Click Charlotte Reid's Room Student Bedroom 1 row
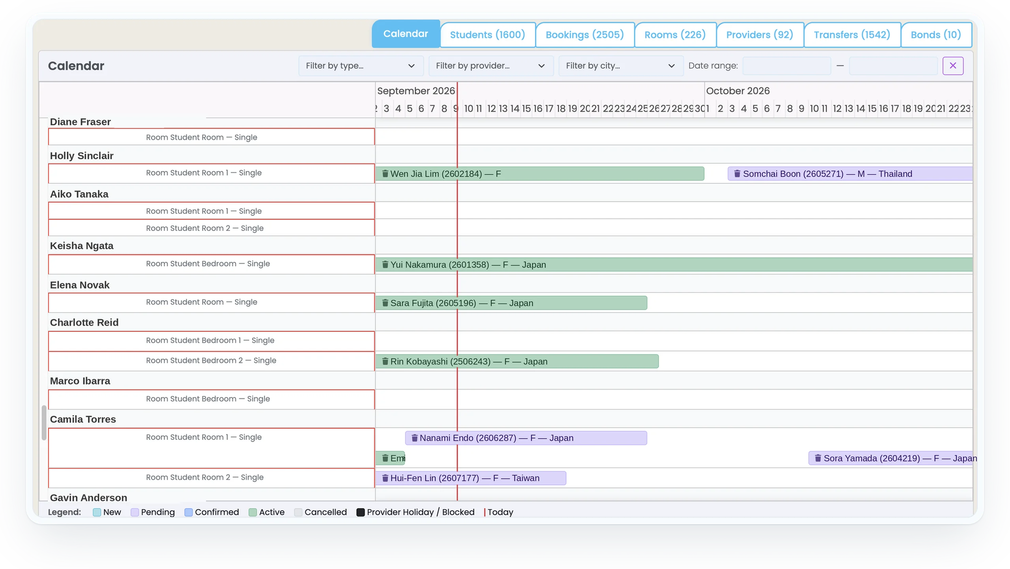The image size is (1010, 569). point(211,340)
